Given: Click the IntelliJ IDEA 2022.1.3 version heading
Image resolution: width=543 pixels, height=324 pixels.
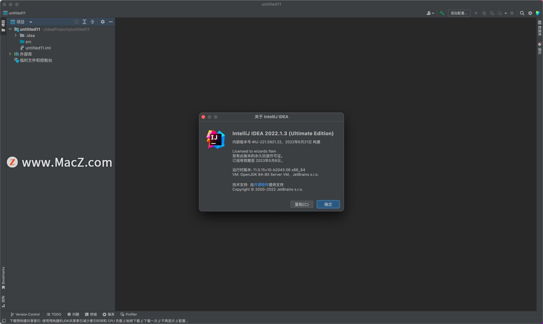Looking at the screenshot, I should [x=283, y=133].
